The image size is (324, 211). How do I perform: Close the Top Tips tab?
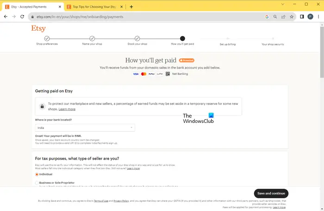tap(121, 6)
